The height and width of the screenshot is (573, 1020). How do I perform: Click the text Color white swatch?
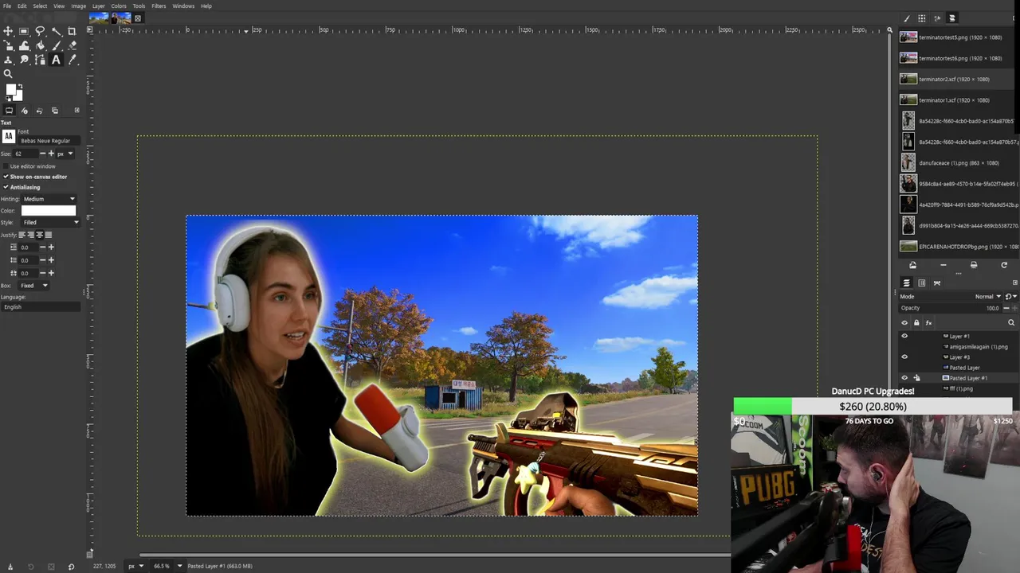49,210
